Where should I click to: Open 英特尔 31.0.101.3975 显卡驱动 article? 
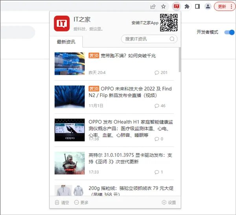click(130, 158)
